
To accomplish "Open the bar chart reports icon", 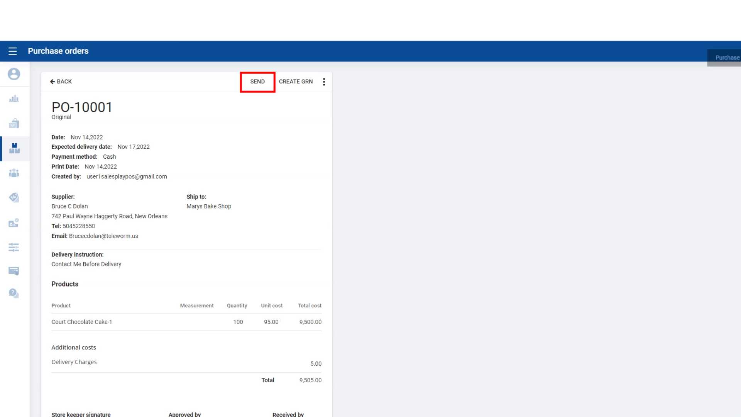I will pos(14,99).
